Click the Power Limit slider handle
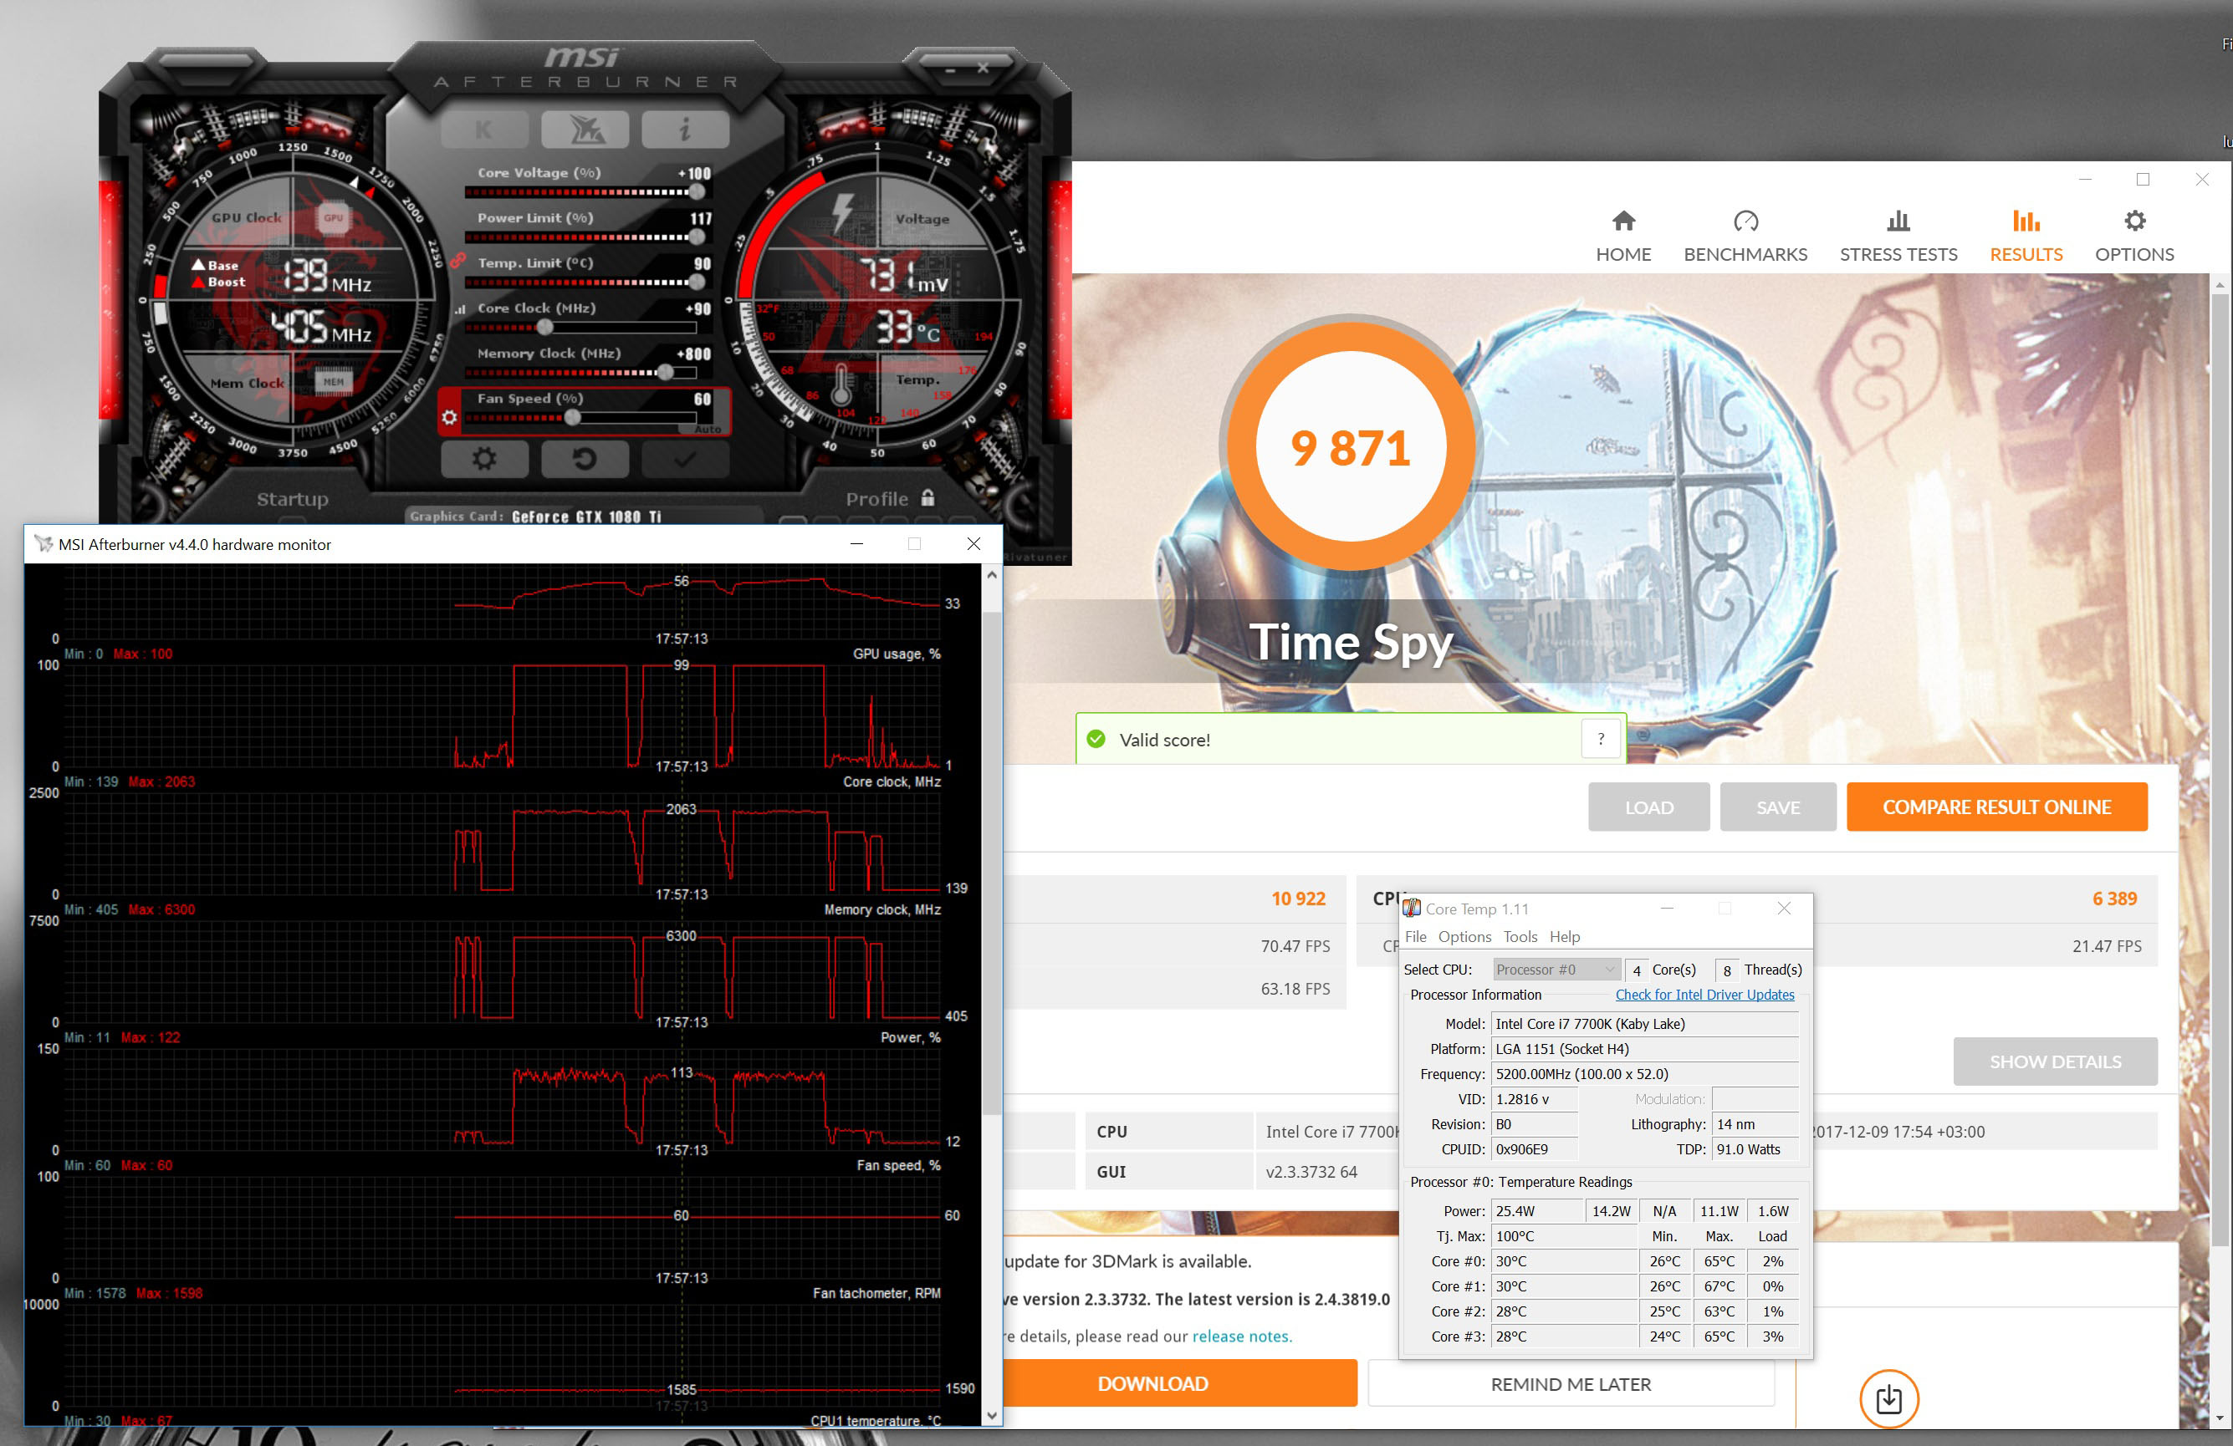This screenshot has height=1446, width=2233. pyautogui.click(x=696, y=237)
